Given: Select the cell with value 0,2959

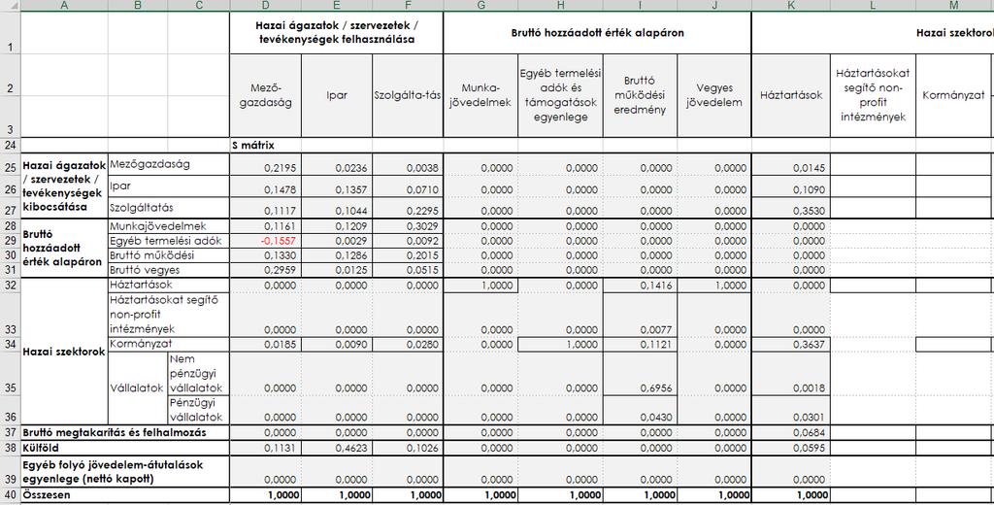Looking at the screenshot, I should tap(266, 270).
